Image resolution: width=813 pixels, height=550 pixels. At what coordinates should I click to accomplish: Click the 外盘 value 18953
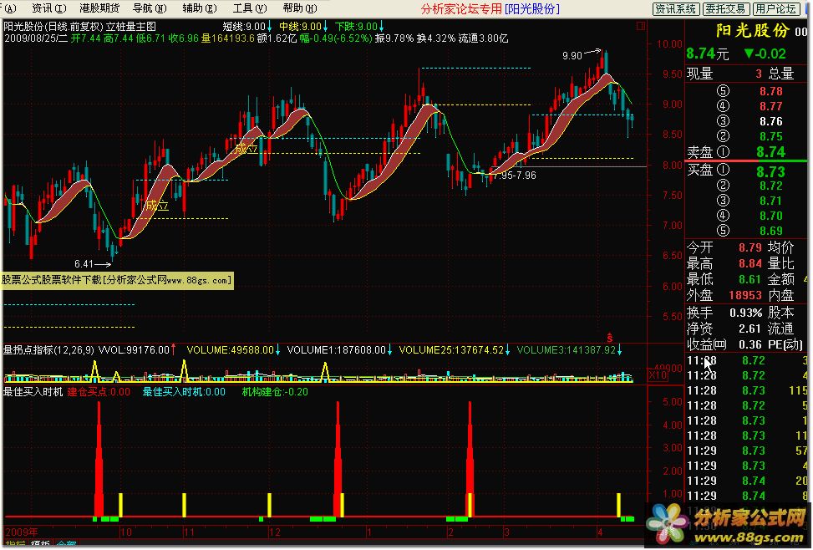pyautogui.click(x=745, y=295)
